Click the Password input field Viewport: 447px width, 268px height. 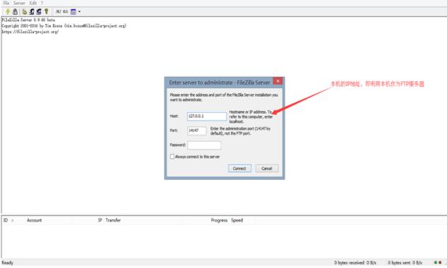coord(204,145)
